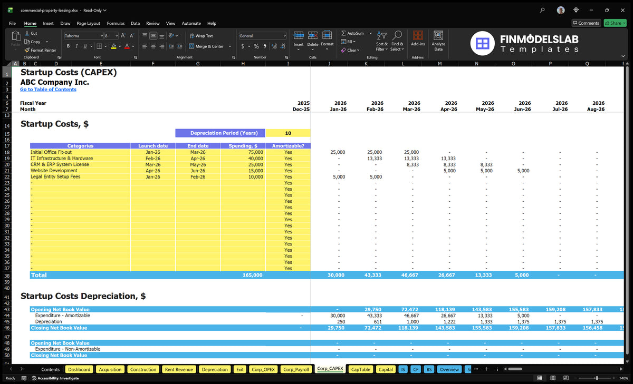633x384 pixels.
Task: Open the General number format dropdown
Action: 284,36
